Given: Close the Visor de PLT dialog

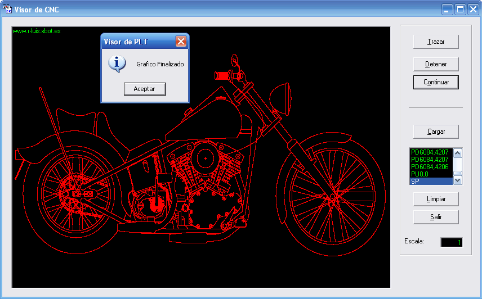Looking at the screenshot, I should (181, 42).
